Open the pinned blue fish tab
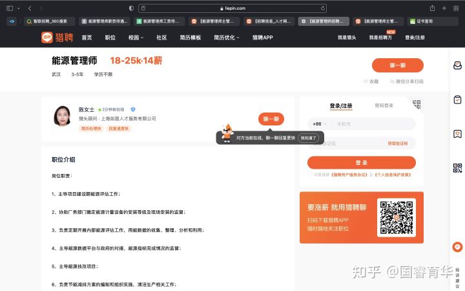This screenshot has width=465, height=291. tap(12, 21)
